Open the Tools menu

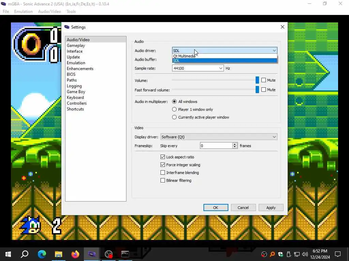(71, 11)
